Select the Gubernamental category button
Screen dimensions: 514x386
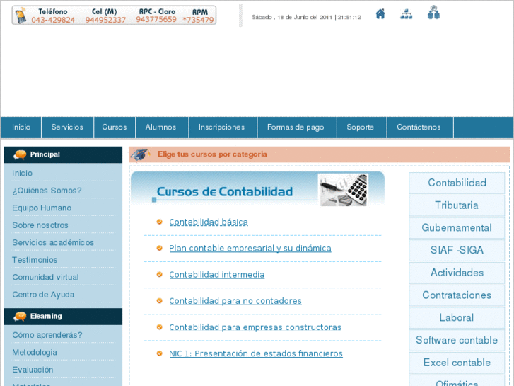point(457,227)
